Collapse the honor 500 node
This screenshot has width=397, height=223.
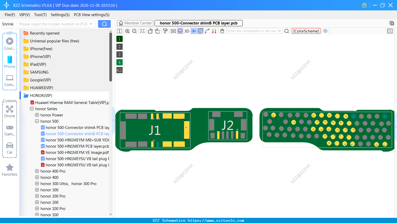point(37,121)
